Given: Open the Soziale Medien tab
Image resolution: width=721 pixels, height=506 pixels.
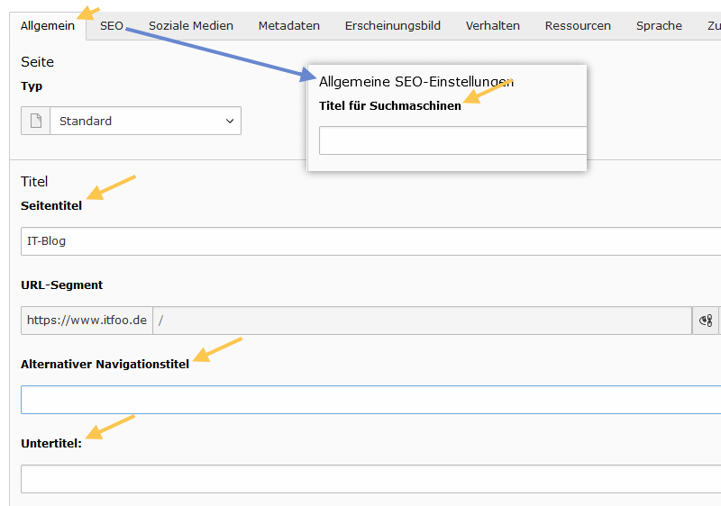Looking at the screenshot, I should (191, 26).
